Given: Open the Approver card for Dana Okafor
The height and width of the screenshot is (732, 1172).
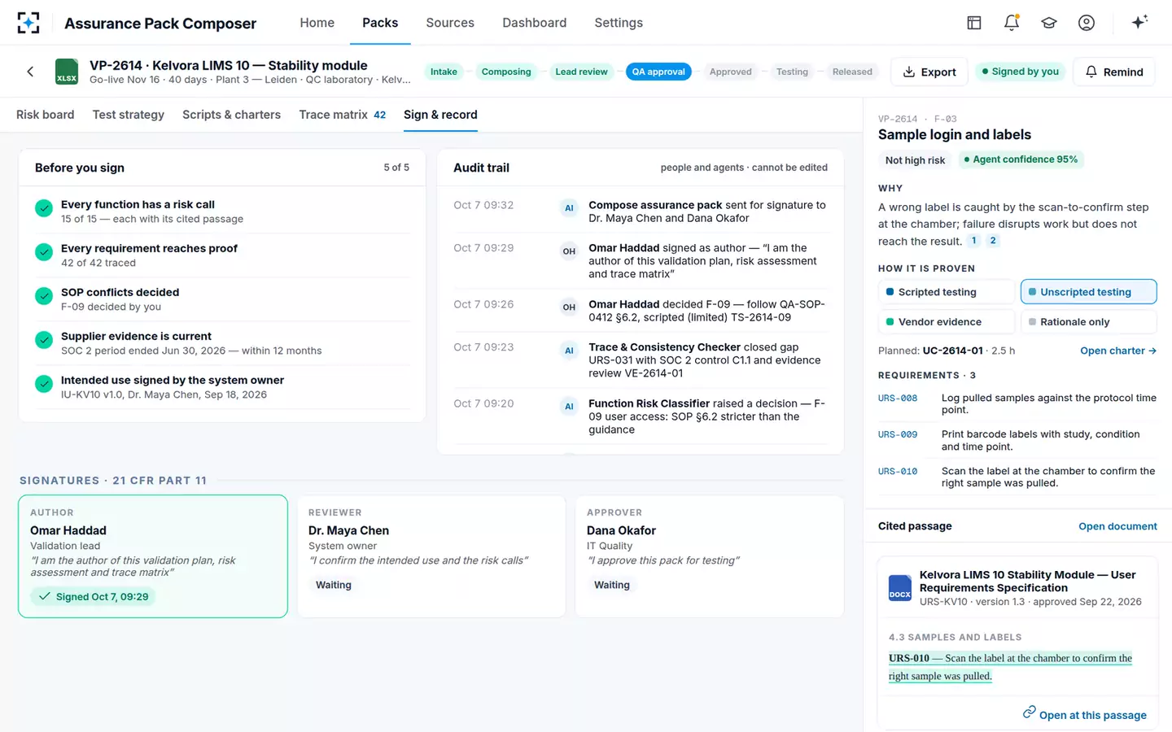Looking at the screenshot, I should [x=710, y=556].
